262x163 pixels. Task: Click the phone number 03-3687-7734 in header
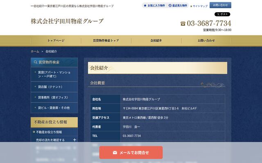(x=209, y=23)
